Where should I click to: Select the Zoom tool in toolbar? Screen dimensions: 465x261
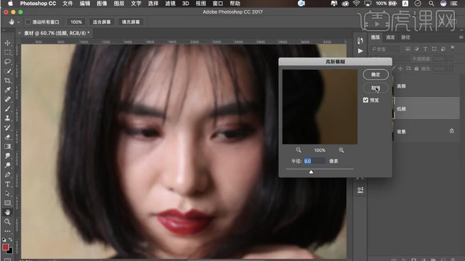tap(8, 221)
